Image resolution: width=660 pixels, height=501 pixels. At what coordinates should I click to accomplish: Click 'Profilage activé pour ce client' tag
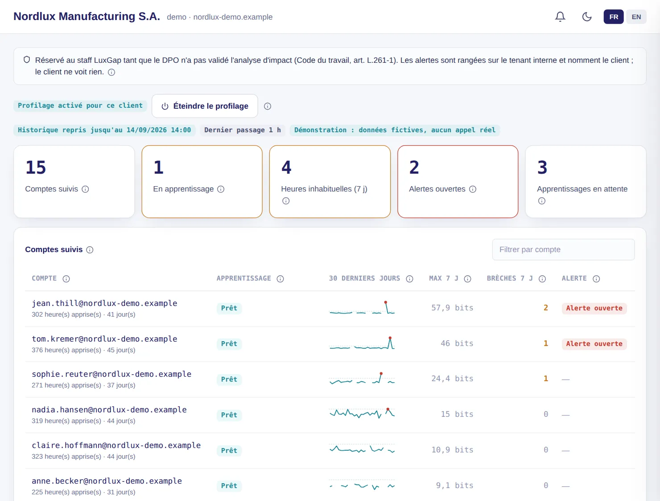point(80,106)
